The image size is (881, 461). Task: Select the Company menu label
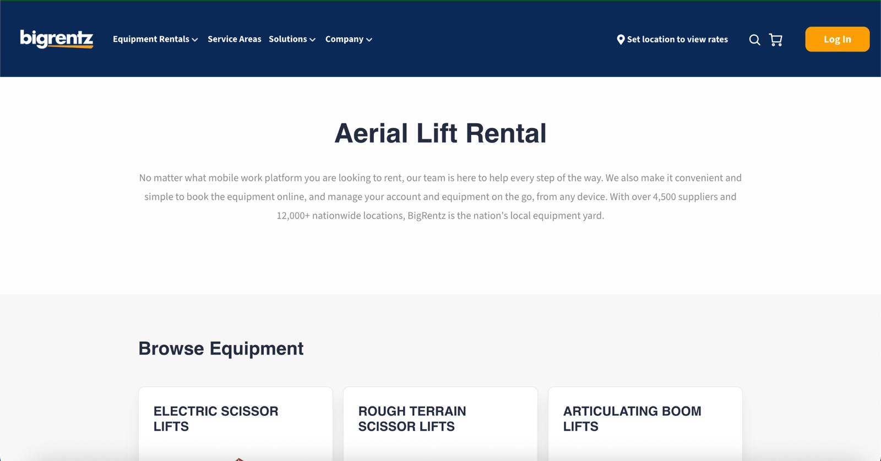344,39
